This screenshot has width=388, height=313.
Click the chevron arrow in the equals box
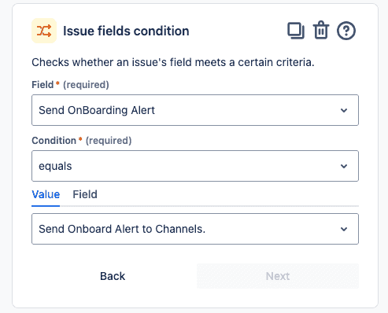pyautogui.click(x=344, y=166)
